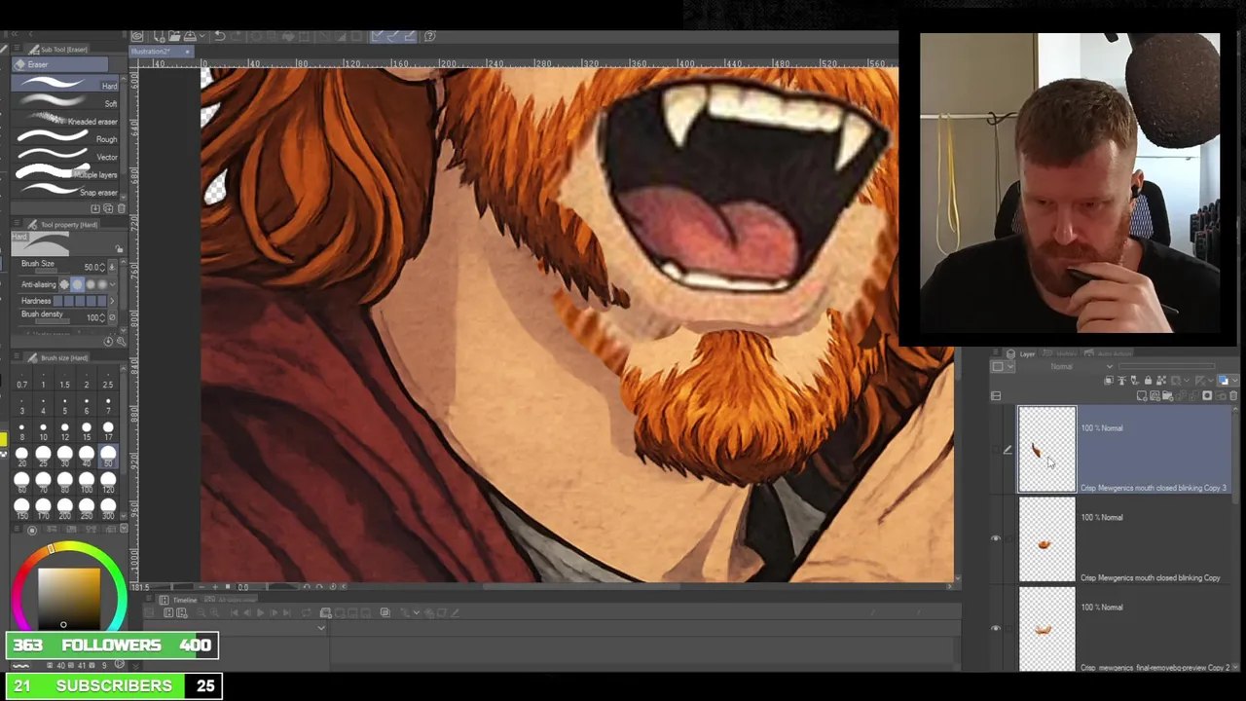Click the timeline play button
Image resolution: width=1246 pixels, height=701 pixels.
click(x=260, y=612)
